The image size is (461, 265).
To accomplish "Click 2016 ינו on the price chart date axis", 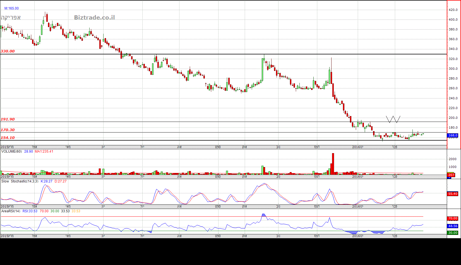I will pyautogui.click(x=357, y=147).
